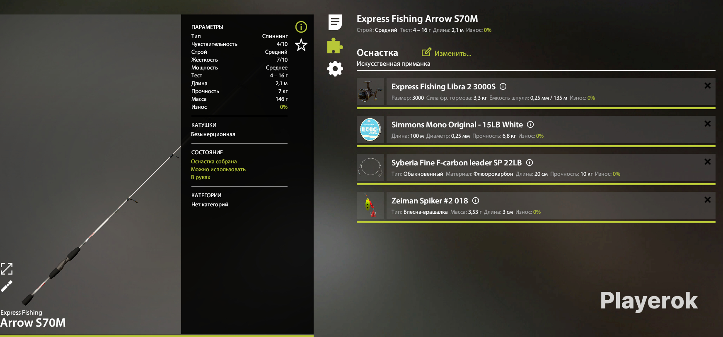Click the Тест 4 – 16 г parameter value
This screenshot has width=723, height=337.
pyautogui.click(x=279, y=75)
